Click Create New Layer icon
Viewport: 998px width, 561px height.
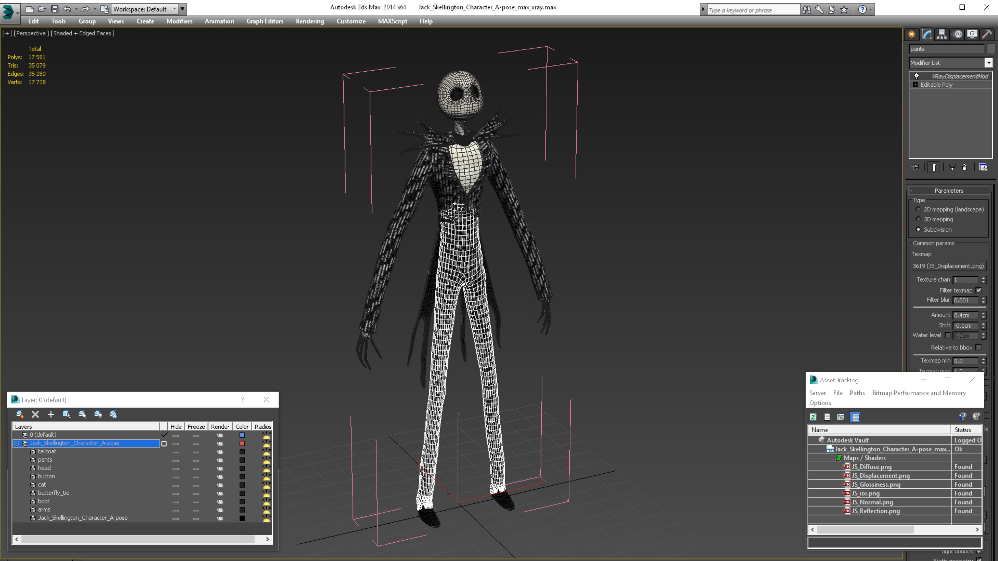(19, 414)
